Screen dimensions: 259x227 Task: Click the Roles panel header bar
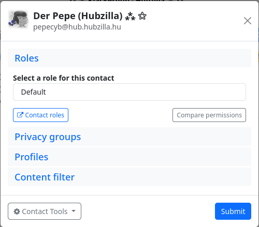(129, 58)
